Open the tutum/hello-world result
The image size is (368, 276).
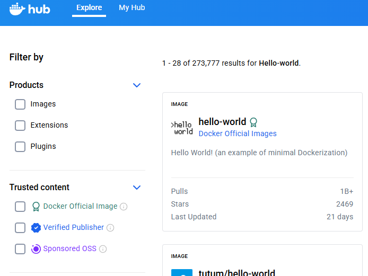[x=237, y=272]
